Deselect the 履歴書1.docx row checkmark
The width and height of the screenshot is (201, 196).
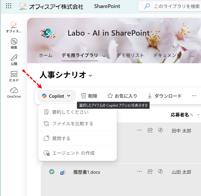pyautogui.click(x=52, y=172)
